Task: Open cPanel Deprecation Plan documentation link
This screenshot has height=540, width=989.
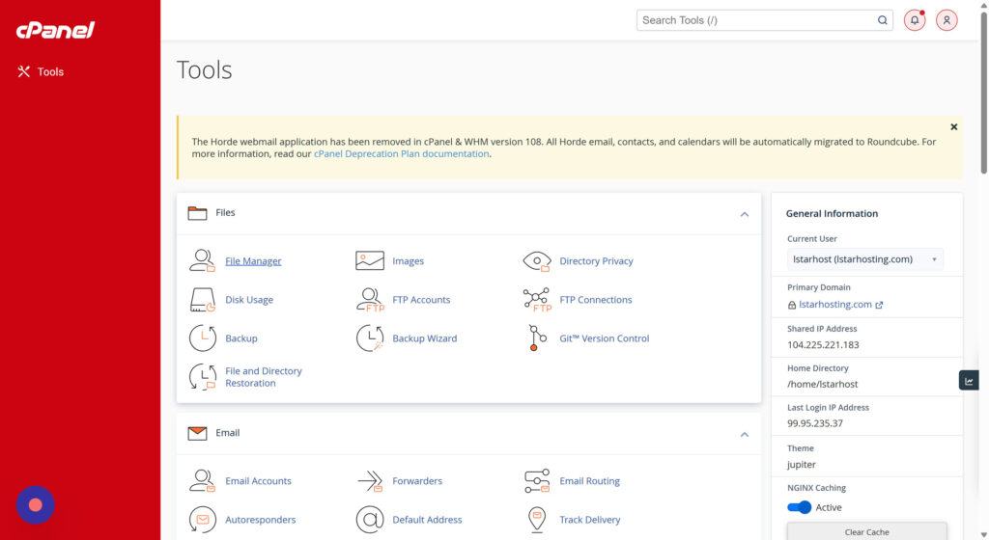Action: [x=401, y=153]
